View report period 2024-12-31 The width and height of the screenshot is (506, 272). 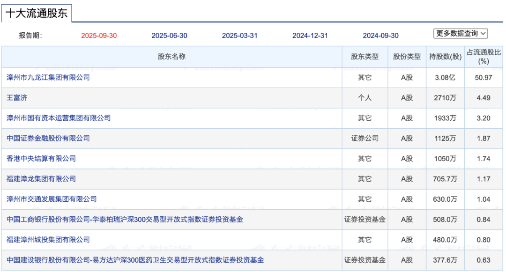click(x=310, y=36)
